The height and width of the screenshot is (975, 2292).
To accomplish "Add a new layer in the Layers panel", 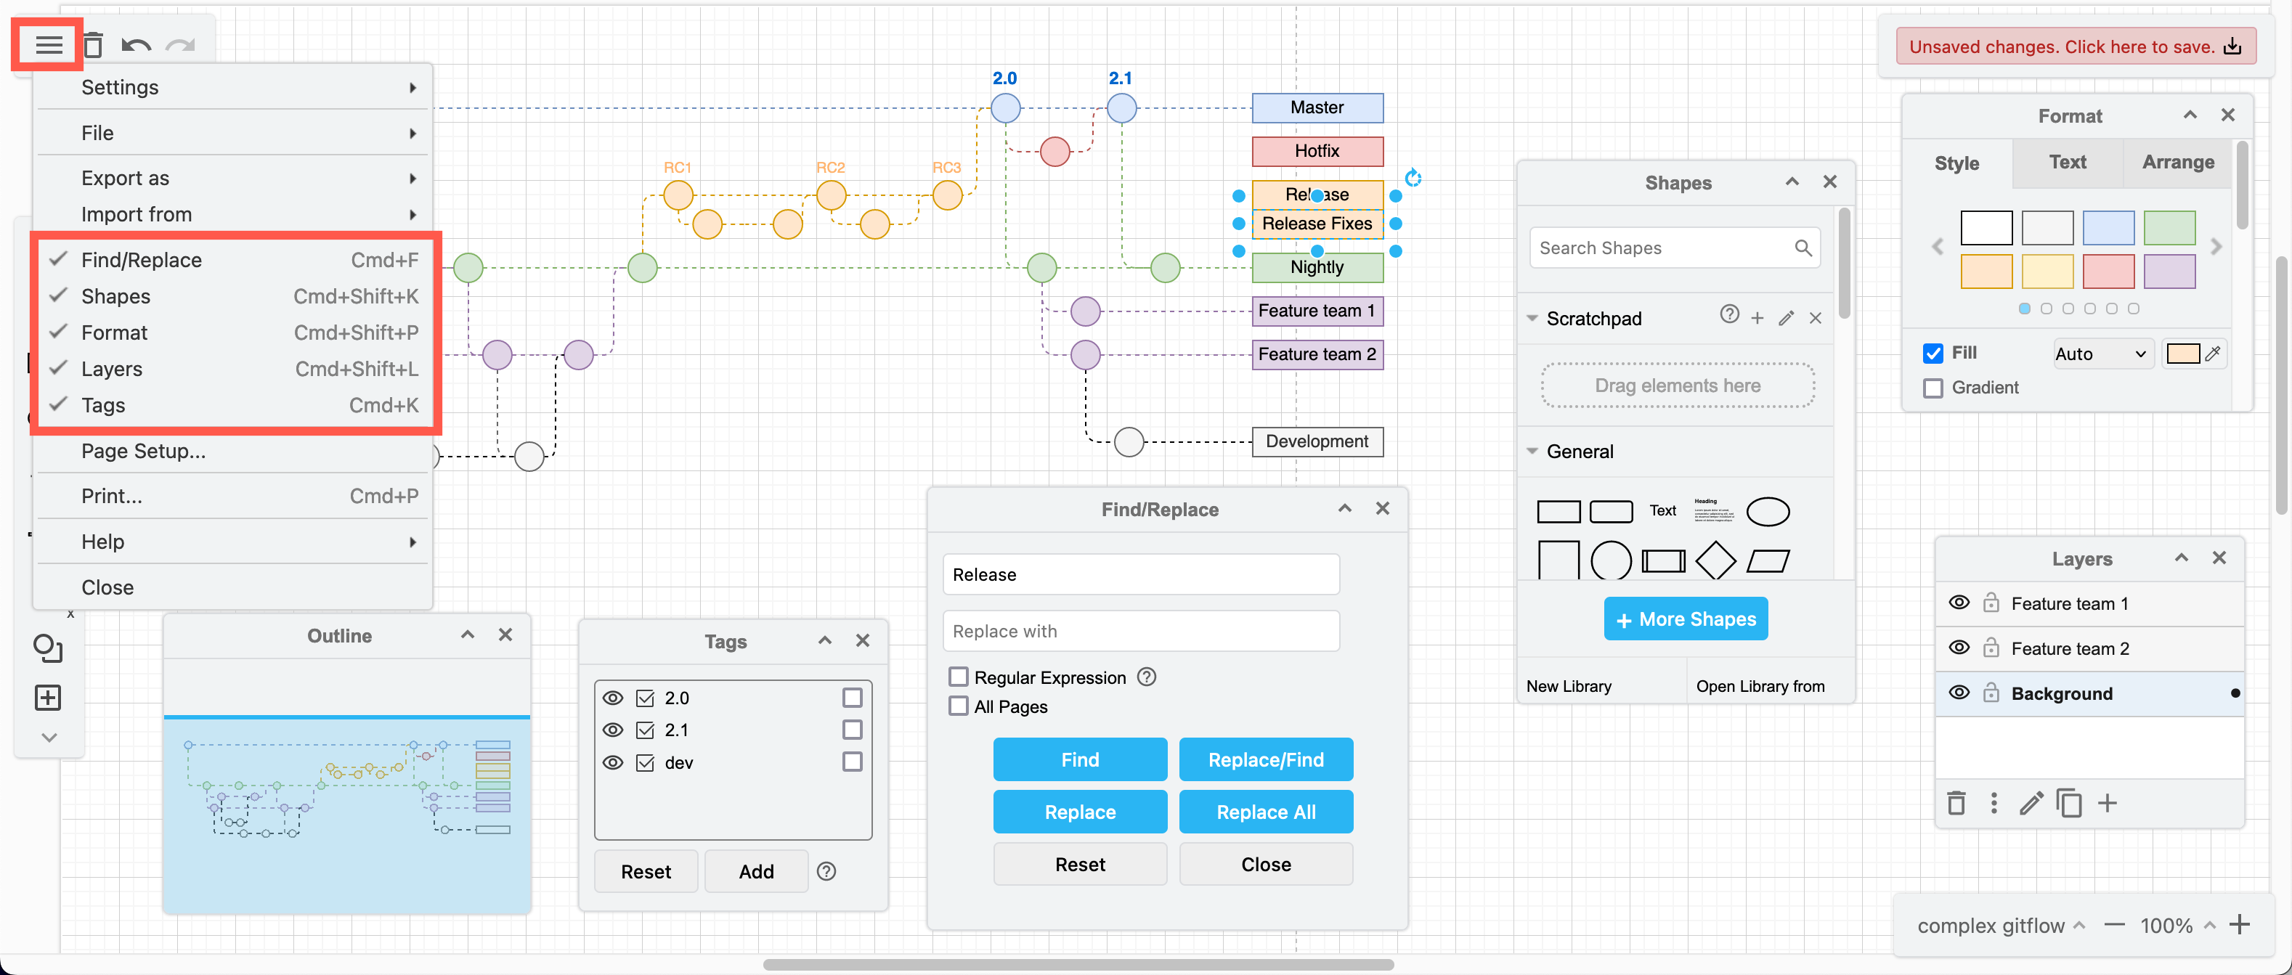I will click(x=2108, y=804).
